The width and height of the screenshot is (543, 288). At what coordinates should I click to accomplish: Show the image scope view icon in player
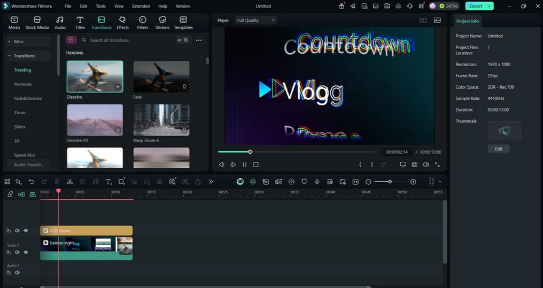437,20
